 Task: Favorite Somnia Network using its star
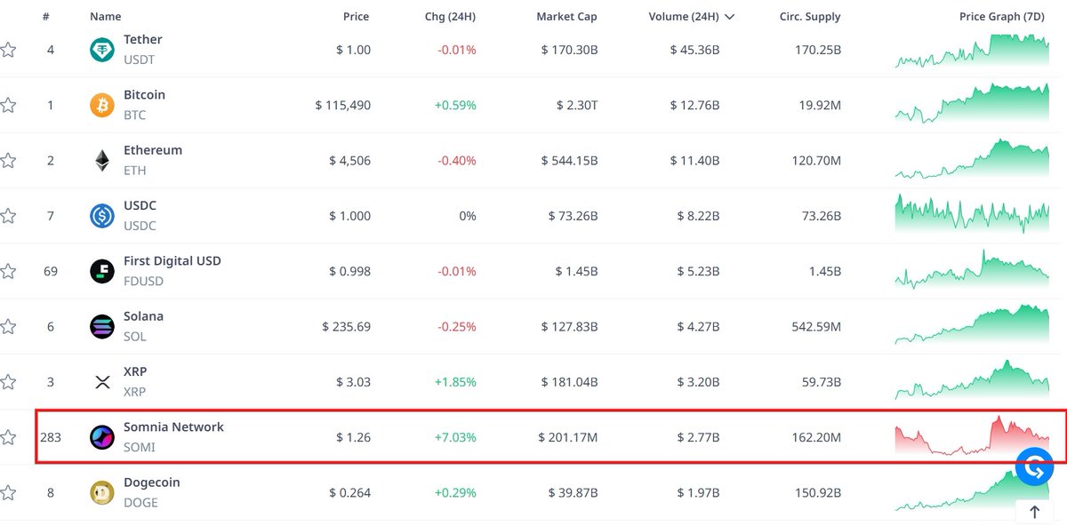coord(9,436)
